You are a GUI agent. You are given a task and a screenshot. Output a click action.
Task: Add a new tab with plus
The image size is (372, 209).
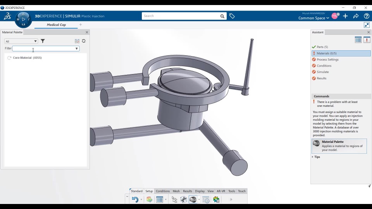81,24
